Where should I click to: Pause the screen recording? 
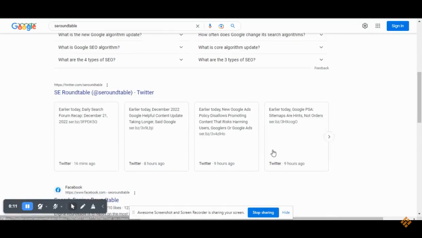coord(27,206)
